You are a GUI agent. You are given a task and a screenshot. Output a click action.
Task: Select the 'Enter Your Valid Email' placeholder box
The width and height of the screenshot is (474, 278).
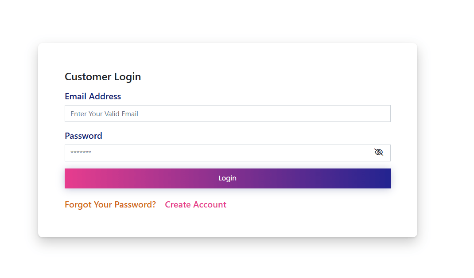(227, 114)
